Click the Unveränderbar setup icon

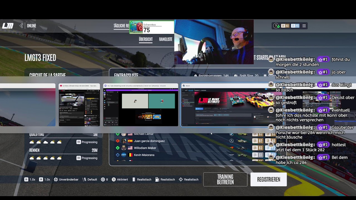(x=56, y=179)
